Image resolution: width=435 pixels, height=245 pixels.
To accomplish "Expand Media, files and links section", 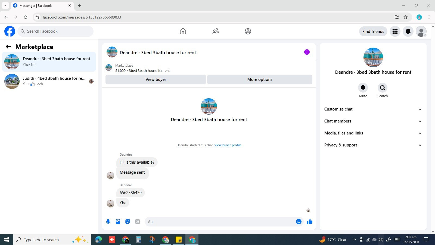I will [x=373, y=133].
